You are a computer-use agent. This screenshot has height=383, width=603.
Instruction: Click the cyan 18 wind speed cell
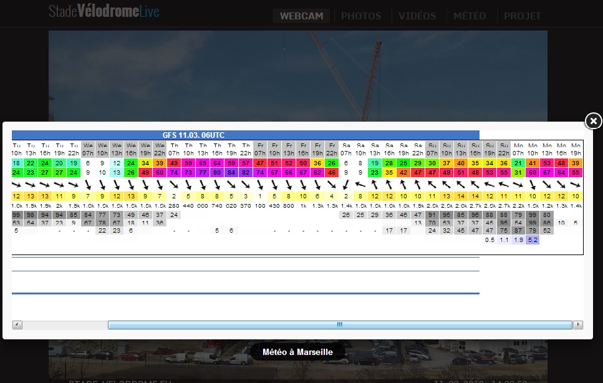17,163
